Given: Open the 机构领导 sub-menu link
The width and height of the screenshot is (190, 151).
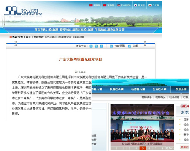Looking at the screenshot, I should click(x=147, y=97).
